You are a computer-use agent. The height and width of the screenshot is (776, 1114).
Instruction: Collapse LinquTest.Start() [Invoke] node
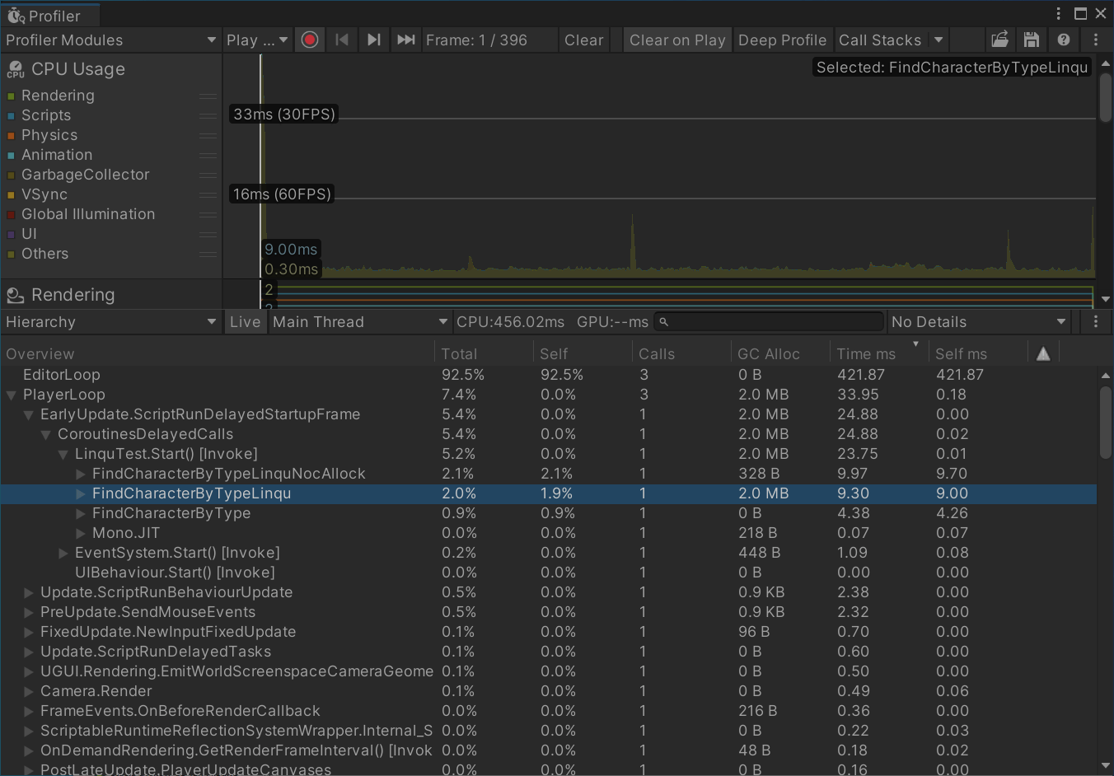(63, 454)
